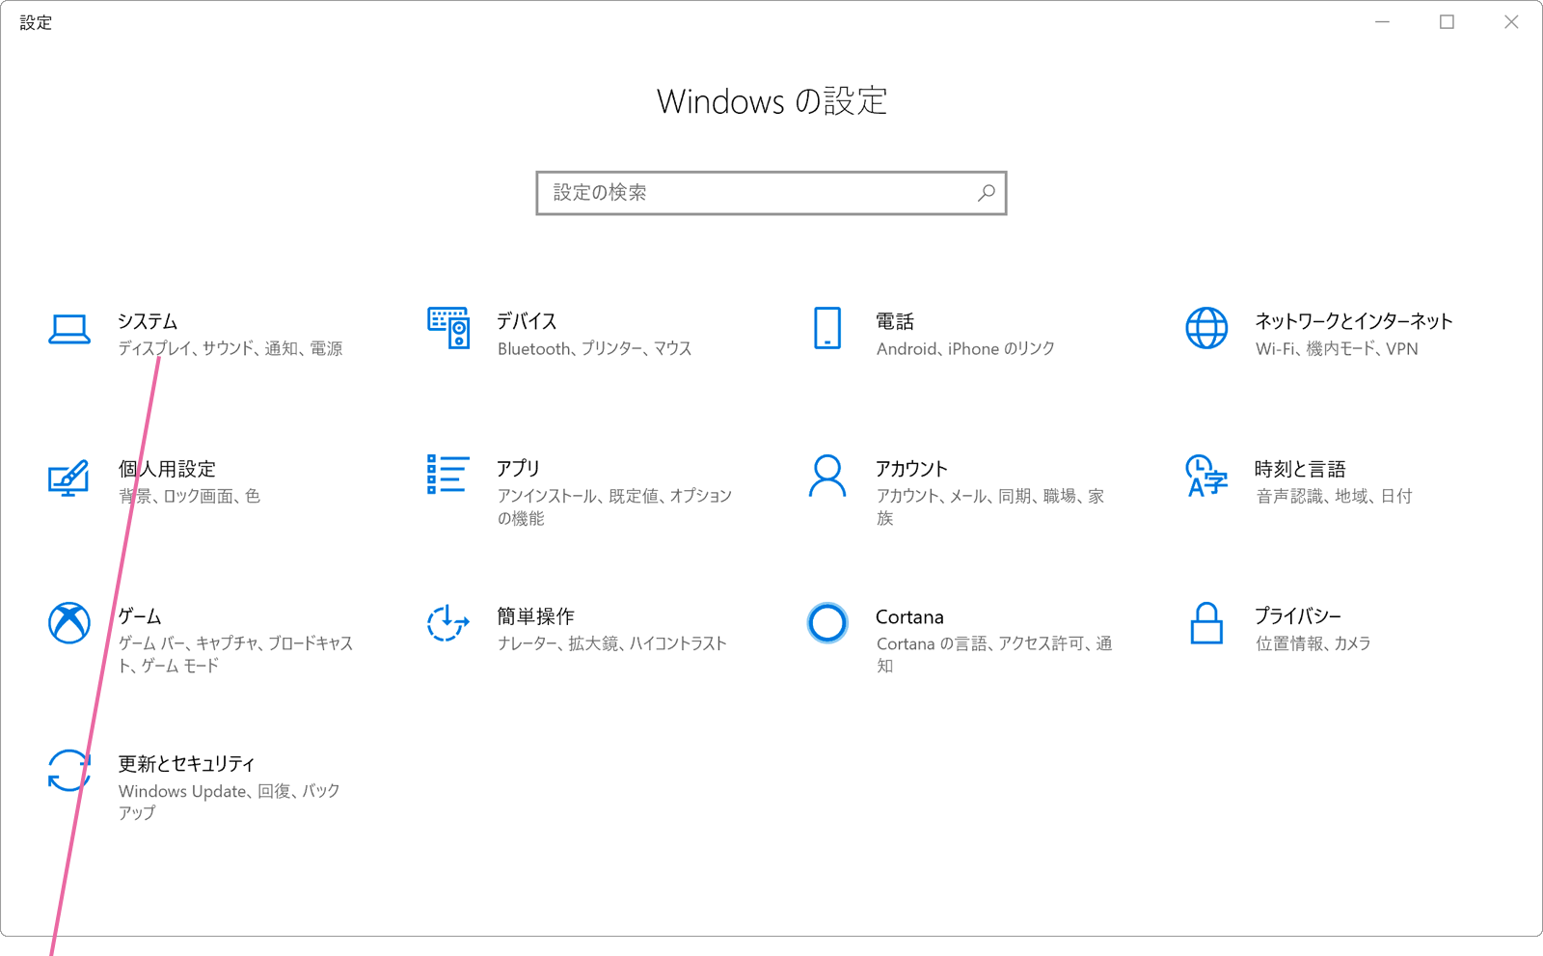Close the 設定 window
The image size is (1543, 956).
[x=1511, y=22]
